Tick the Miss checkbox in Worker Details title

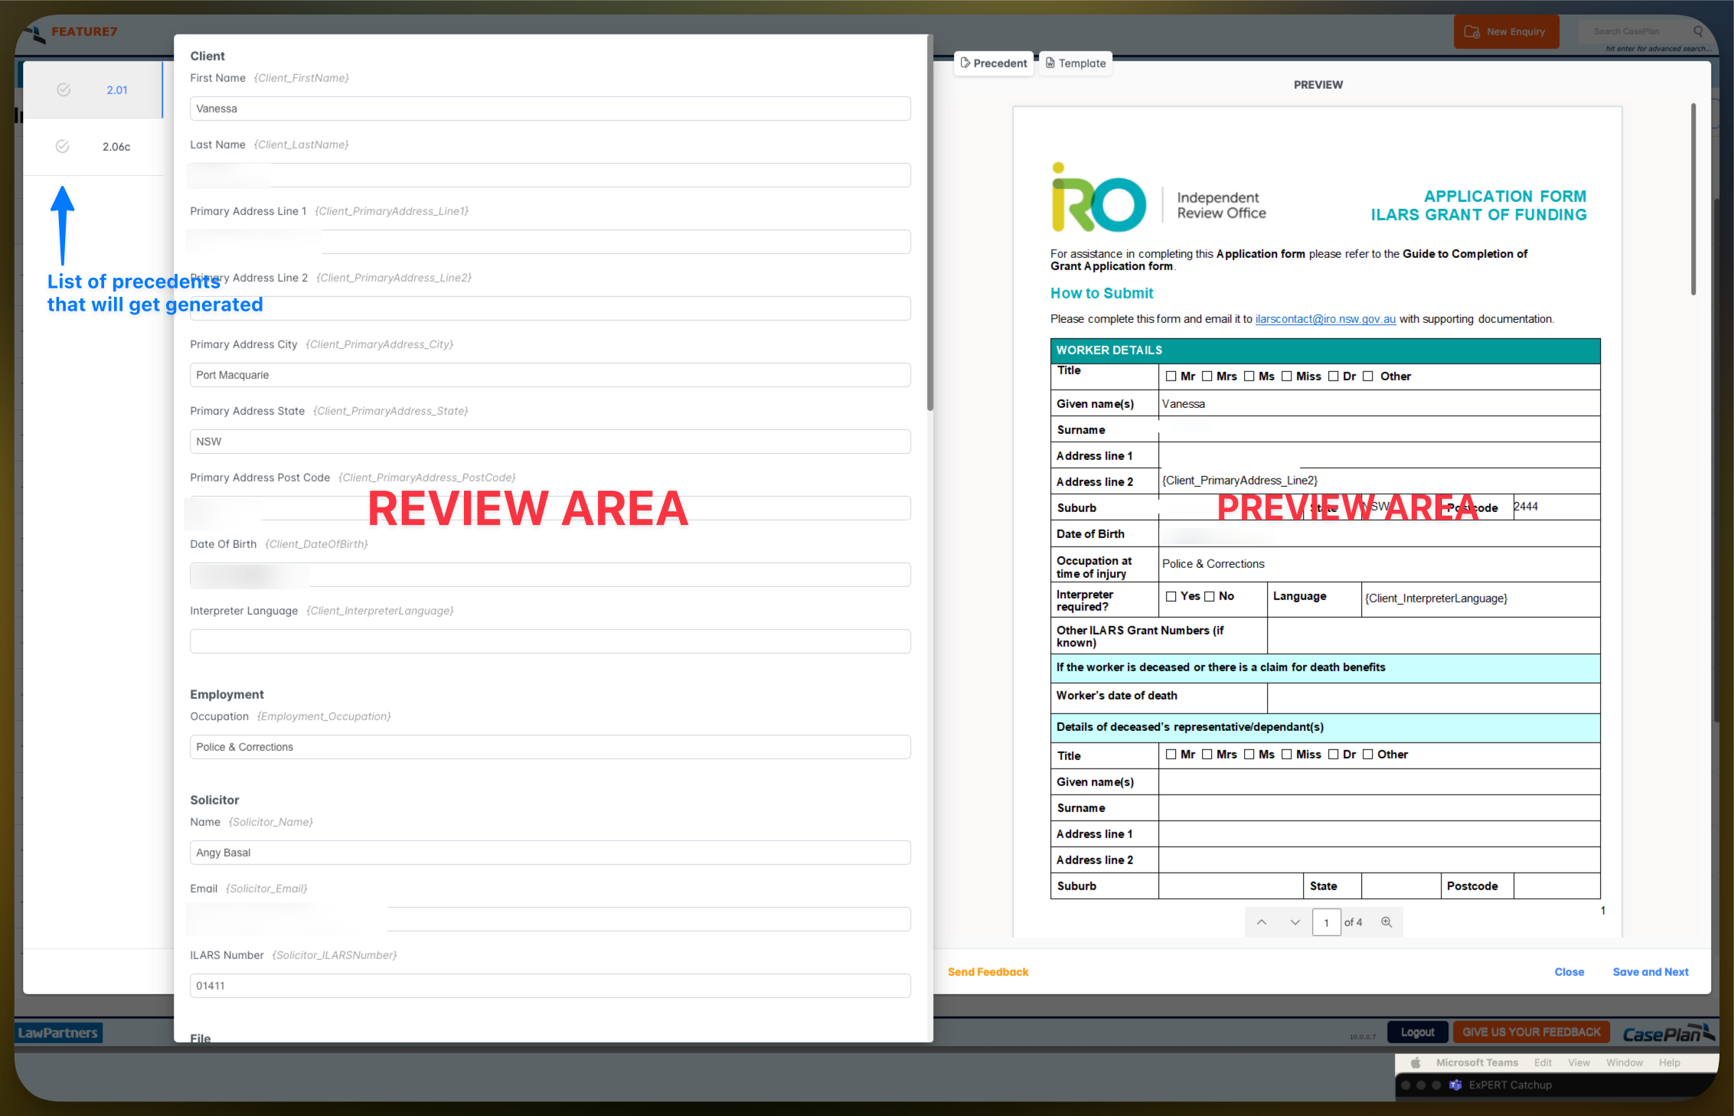(1287, 376)
